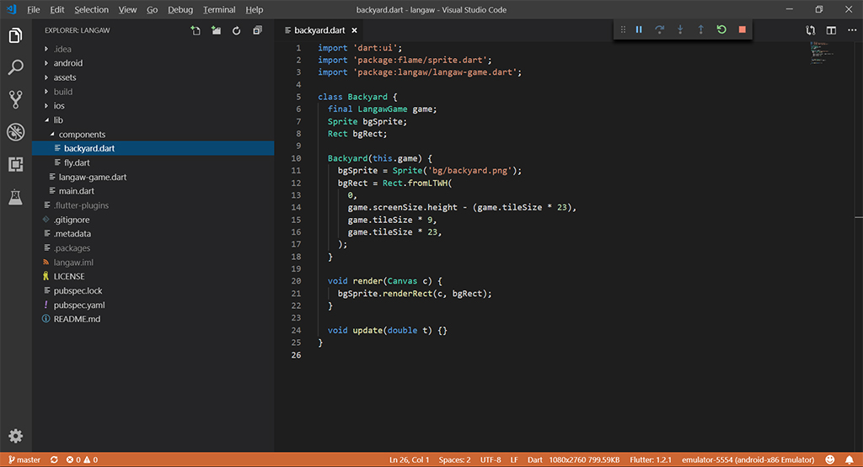
Task: Pause the debug session
Action: tap(639, 29)
